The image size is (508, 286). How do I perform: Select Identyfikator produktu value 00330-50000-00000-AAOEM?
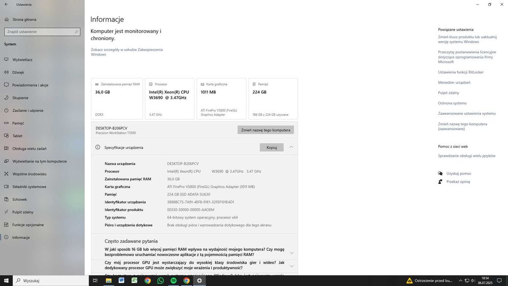[x=190, y=210]
